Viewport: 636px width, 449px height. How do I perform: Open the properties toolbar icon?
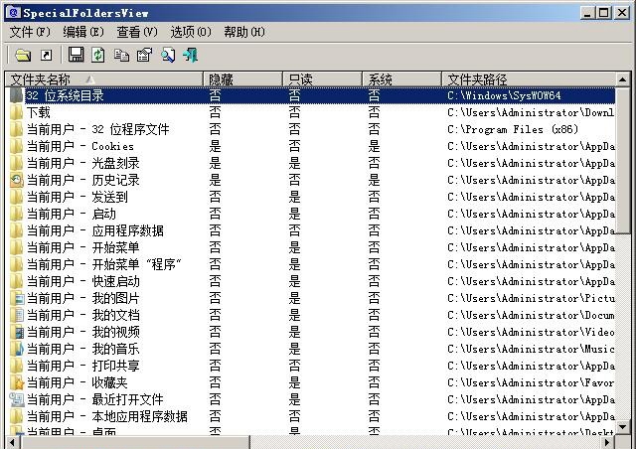(x=144, y=55)
